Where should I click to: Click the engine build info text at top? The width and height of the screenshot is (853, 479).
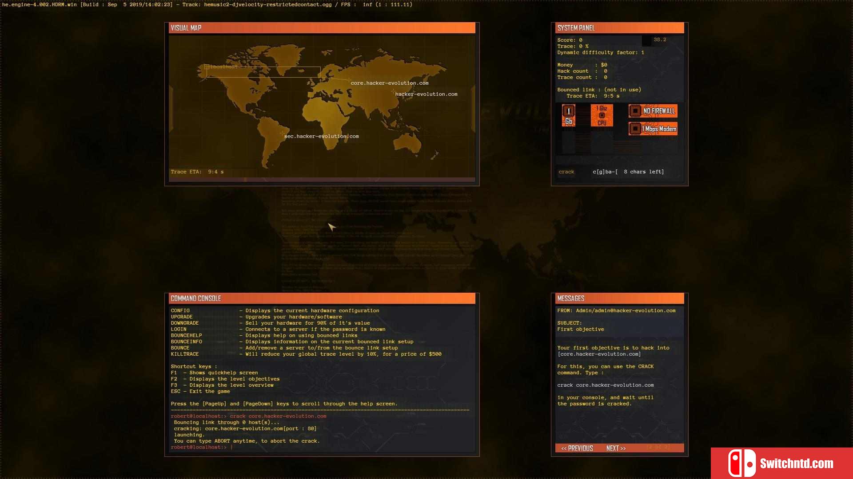point(207,4)
